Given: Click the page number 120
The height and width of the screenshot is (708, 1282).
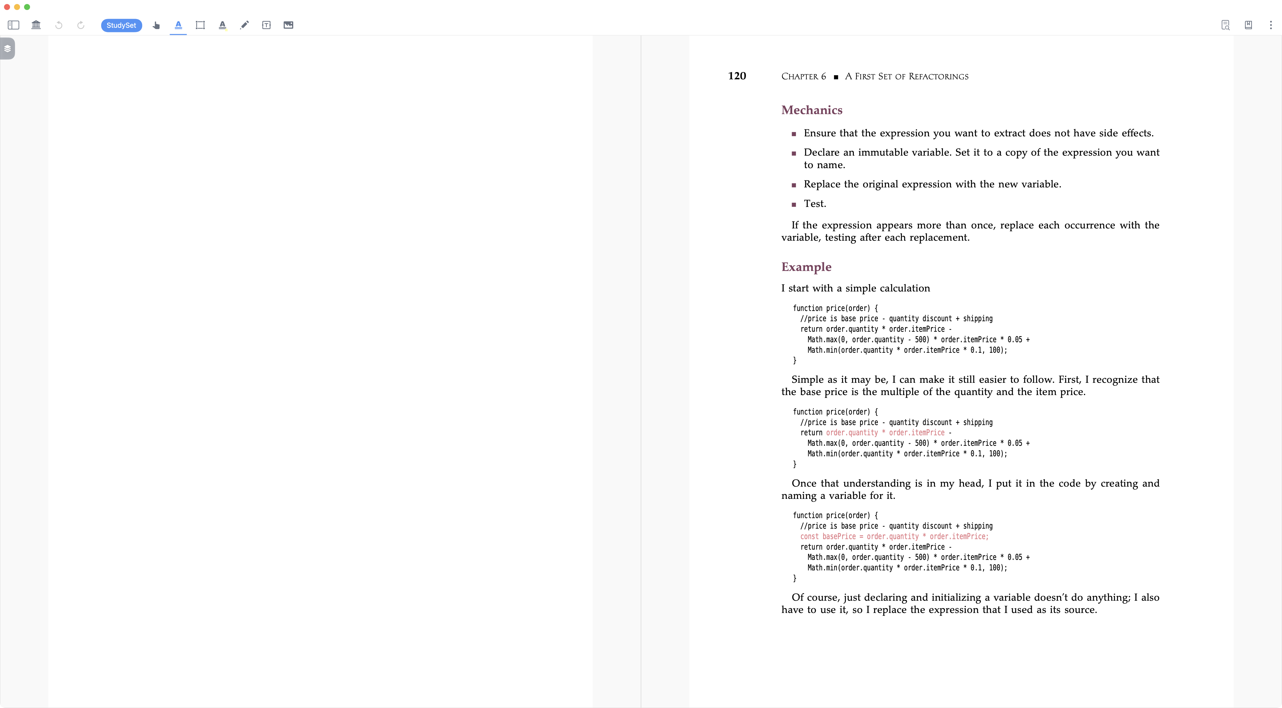Looking at the screenshot, I should click(737, 76).
